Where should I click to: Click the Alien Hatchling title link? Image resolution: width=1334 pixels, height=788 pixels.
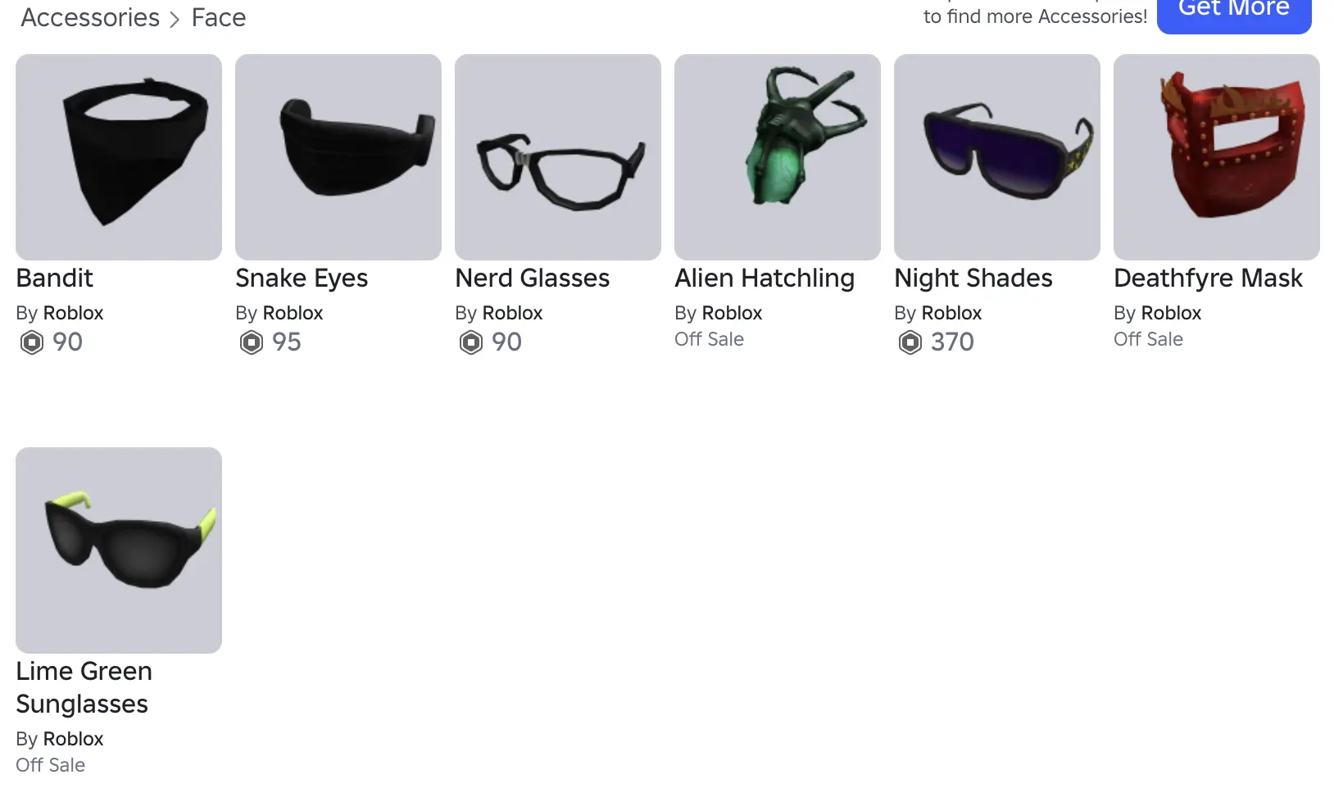coord(765,279)
